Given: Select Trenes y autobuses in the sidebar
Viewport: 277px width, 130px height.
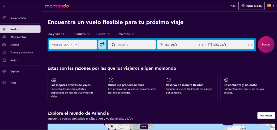Looking at the screenshot, I should click(x=20, y=52).
